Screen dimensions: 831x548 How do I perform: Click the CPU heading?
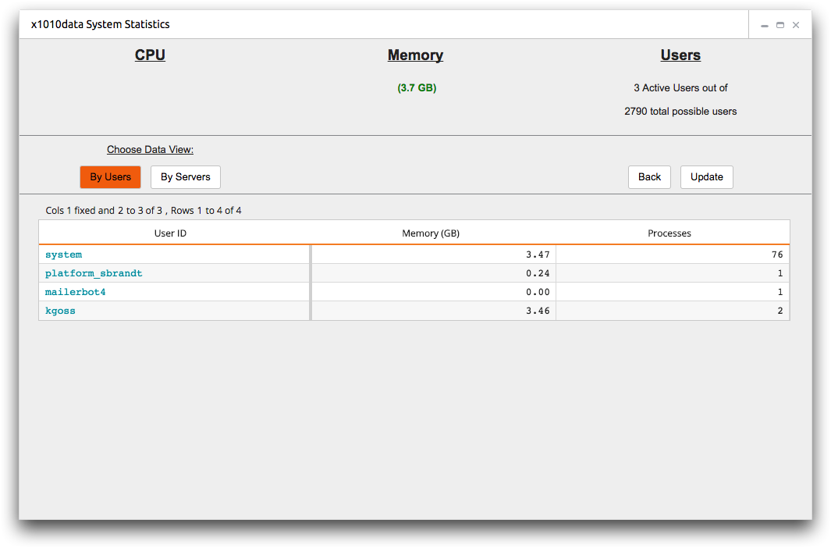tap(150, 55)
